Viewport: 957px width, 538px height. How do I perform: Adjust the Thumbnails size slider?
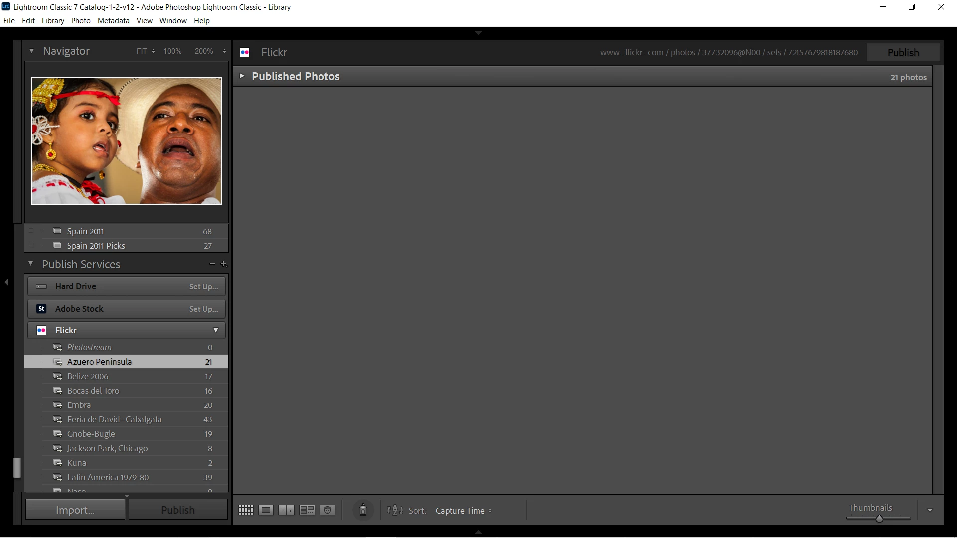[879, 519]
